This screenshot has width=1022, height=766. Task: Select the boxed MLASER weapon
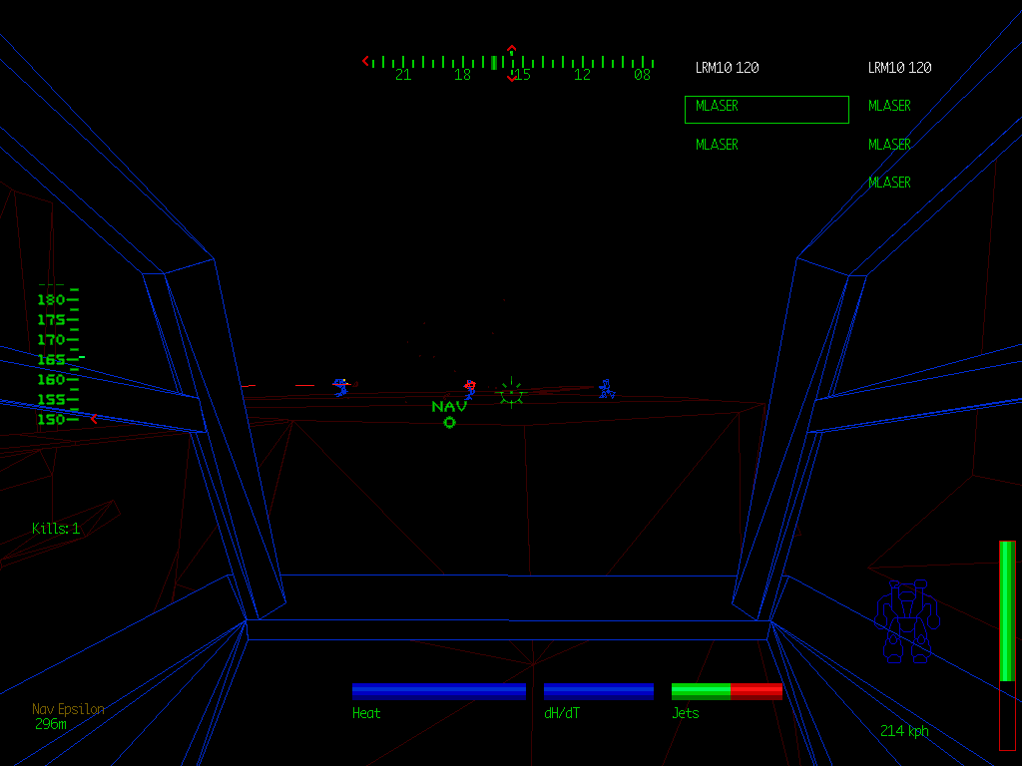766,109
